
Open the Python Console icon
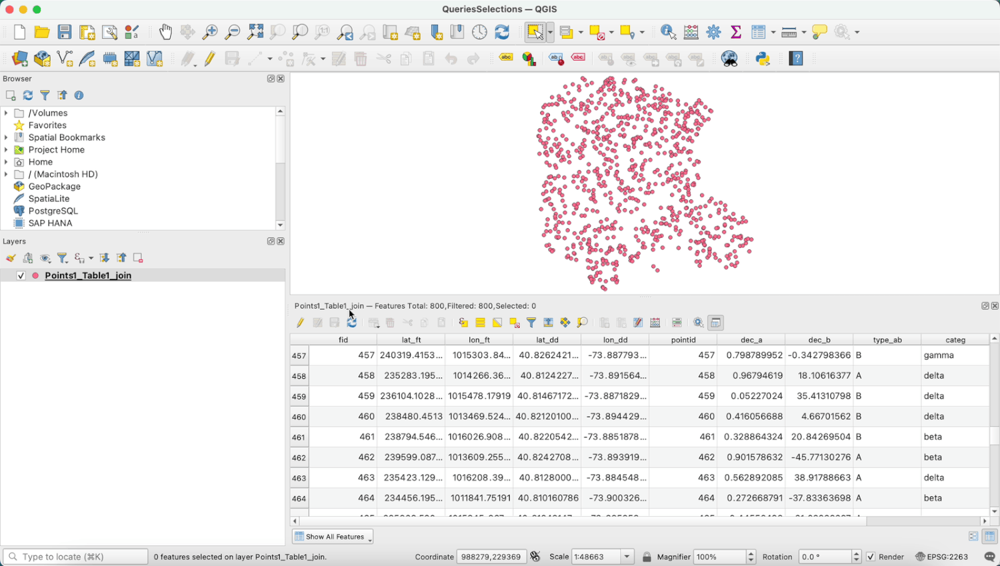coord(763,59)
